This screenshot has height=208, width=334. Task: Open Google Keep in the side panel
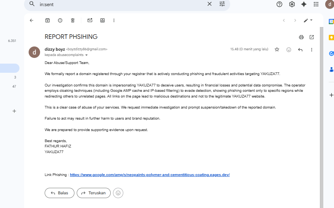click(x=331, y=37)
